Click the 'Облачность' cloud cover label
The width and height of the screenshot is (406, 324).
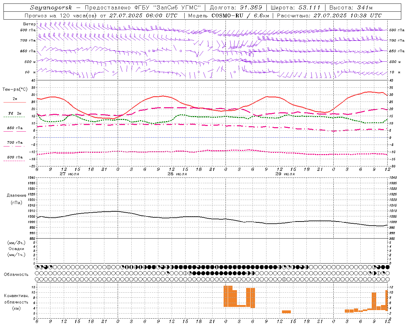click(x=16, y=275)
